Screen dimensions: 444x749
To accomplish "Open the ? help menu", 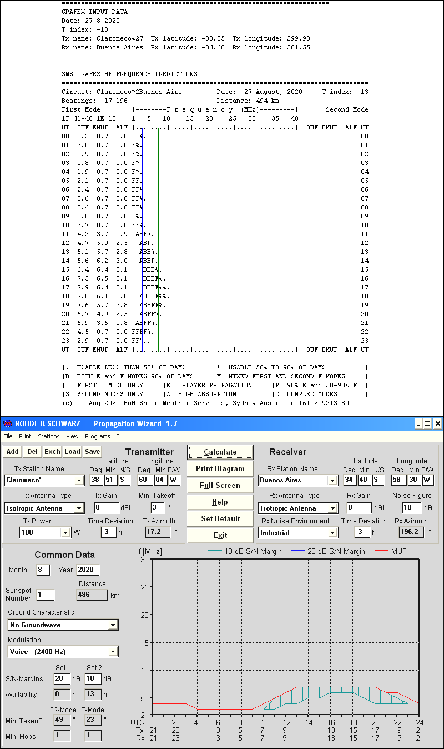I will pos(118,437).
